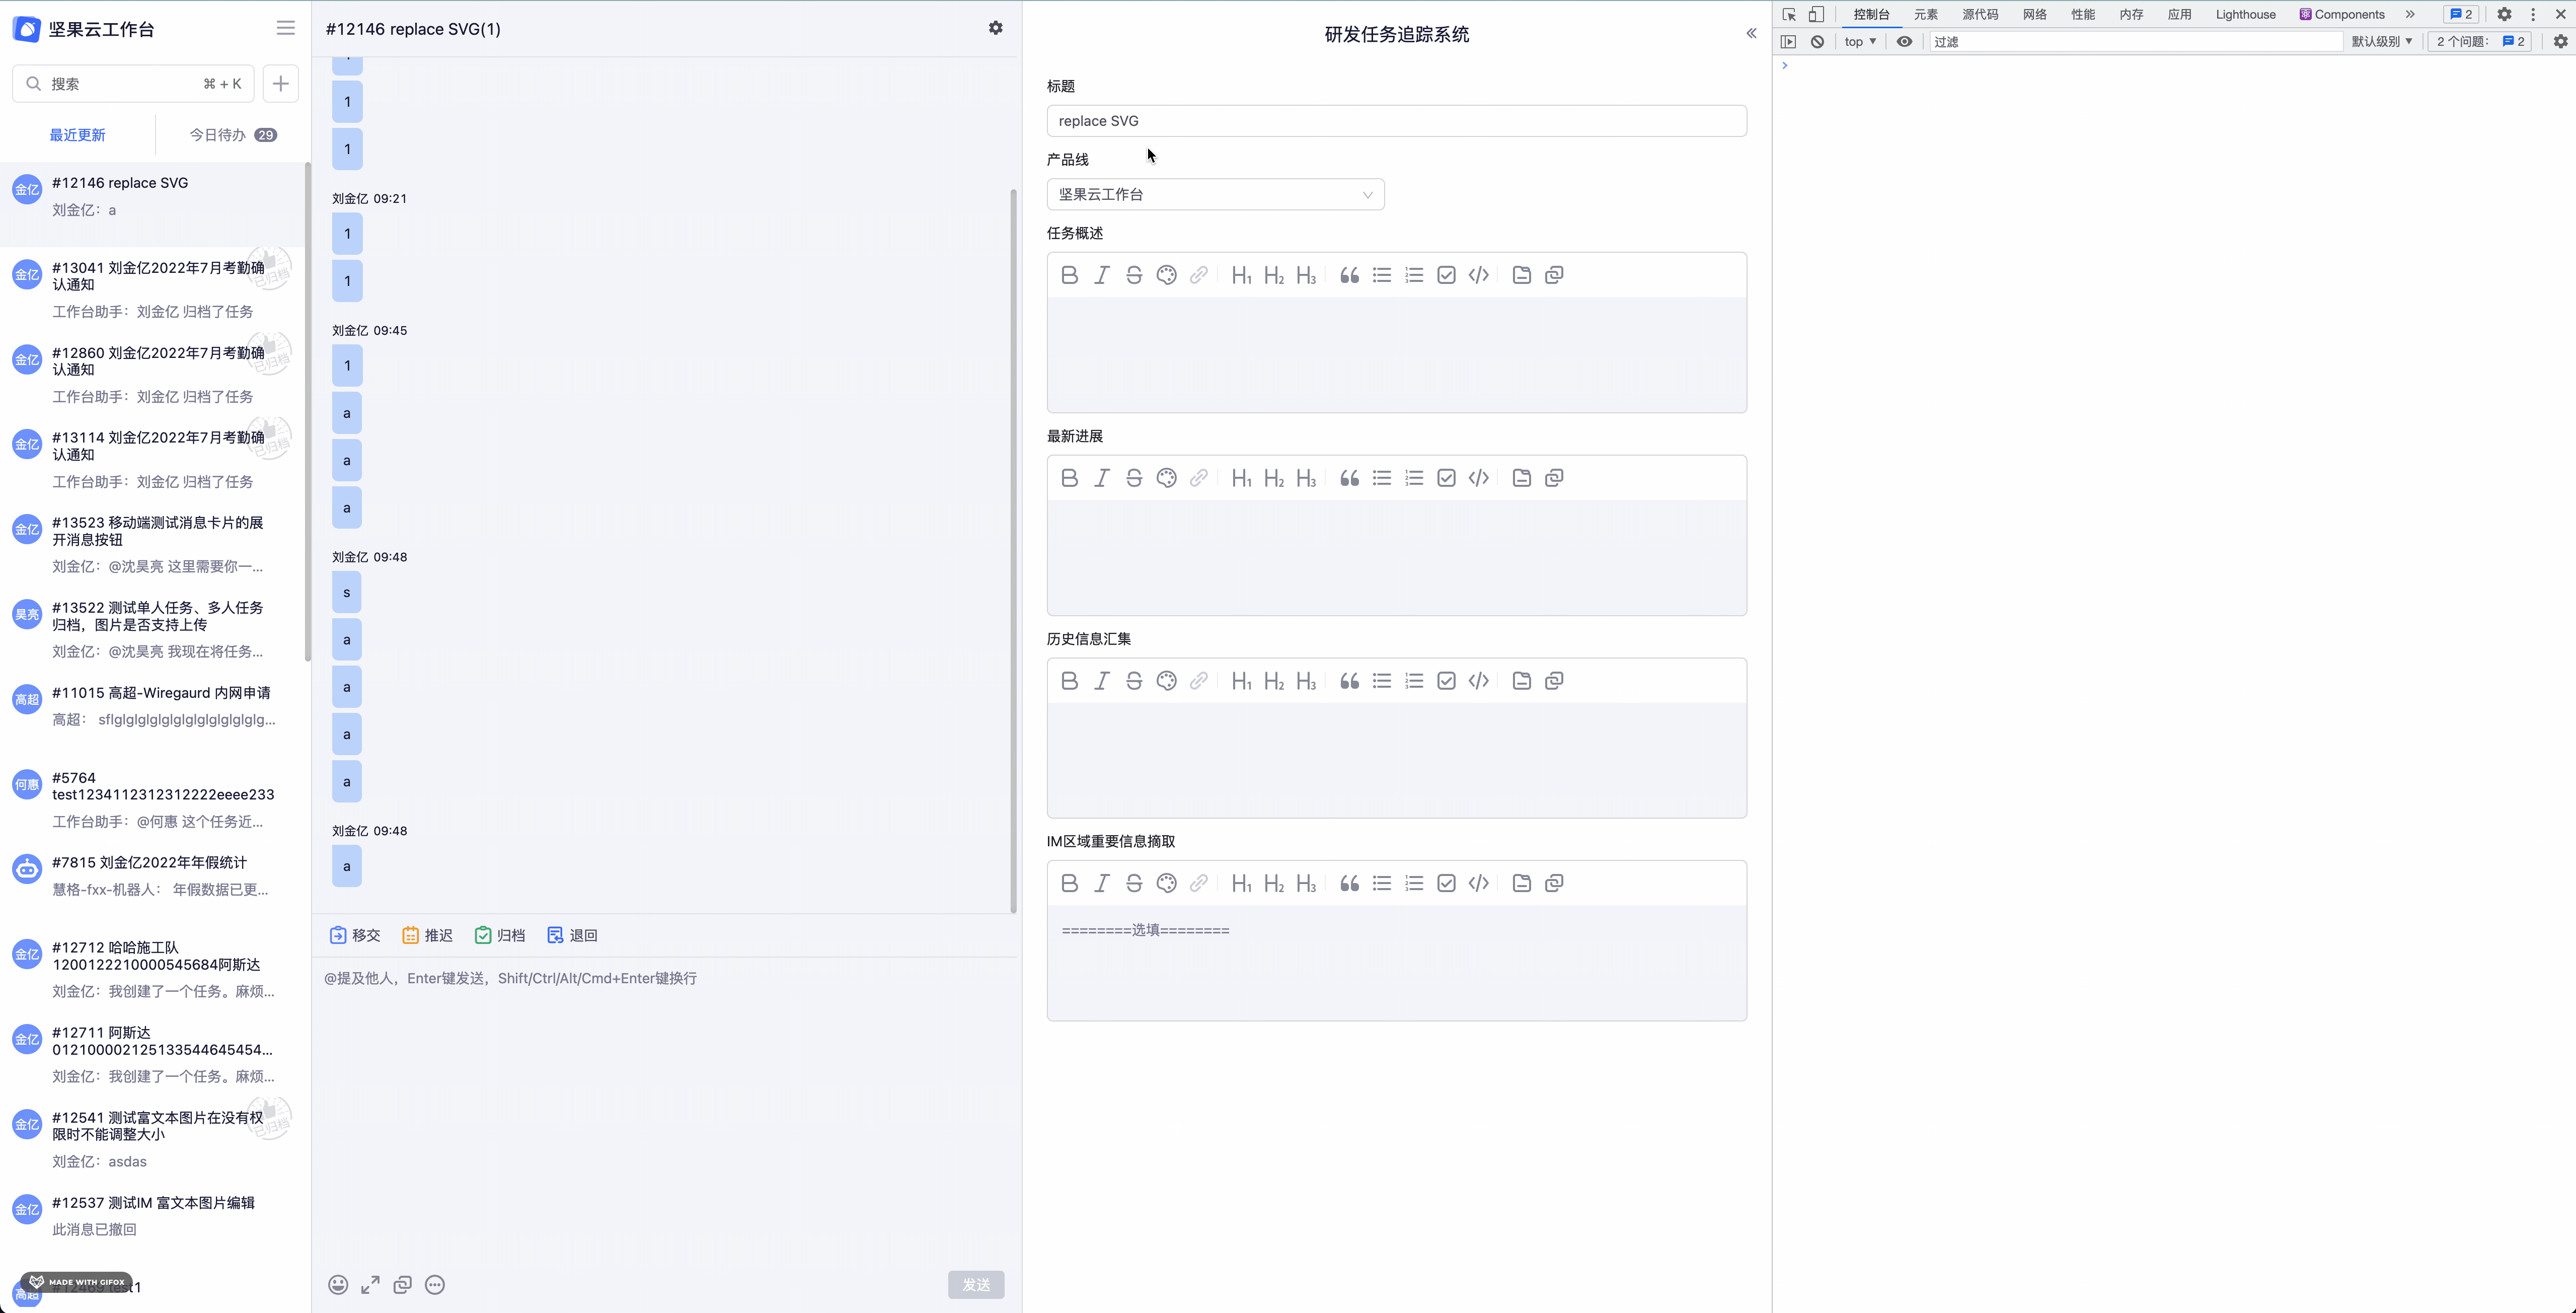The height and width of the screenshot is (1313, 2576).
Task: Open the emoji picker in the chat input
Action: [338, 1284]
